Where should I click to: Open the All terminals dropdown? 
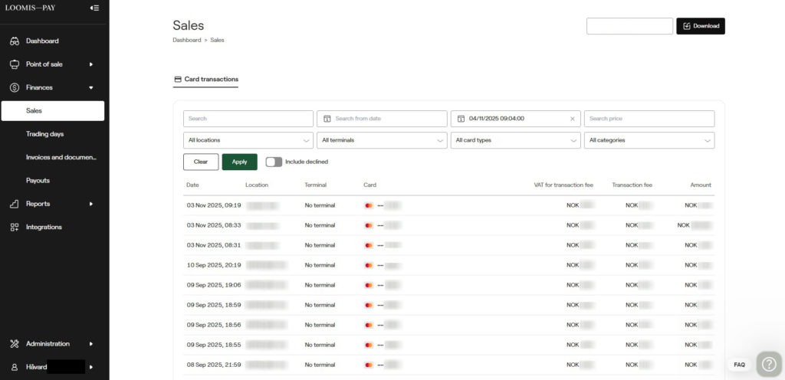point(382,140)
